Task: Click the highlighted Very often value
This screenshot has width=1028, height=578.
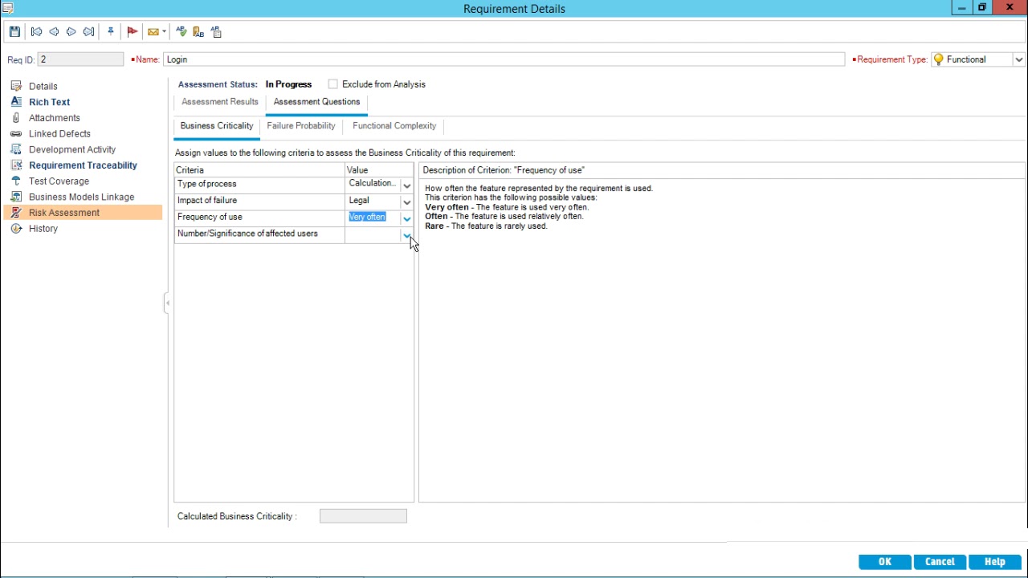Action: 368,217
